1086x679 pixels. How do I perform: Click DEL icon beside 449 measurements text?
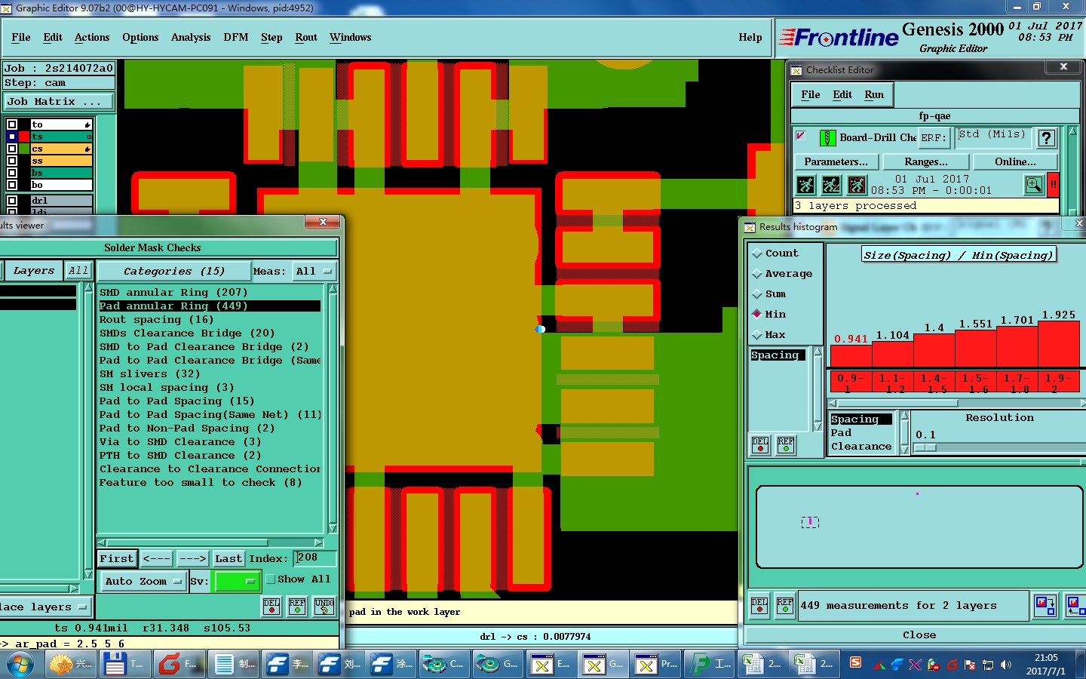(759, 606)
